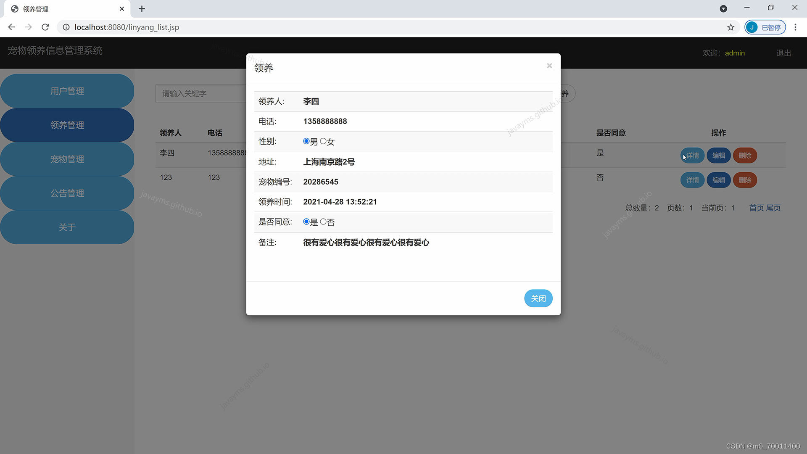807x454 pixels.
Task: Open a new browser tab with plus icon
Action: point(142,8)
